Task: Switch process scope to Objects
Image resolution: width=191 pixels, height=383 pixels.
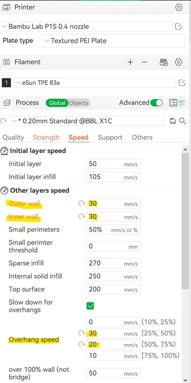Action: [78, 103]
